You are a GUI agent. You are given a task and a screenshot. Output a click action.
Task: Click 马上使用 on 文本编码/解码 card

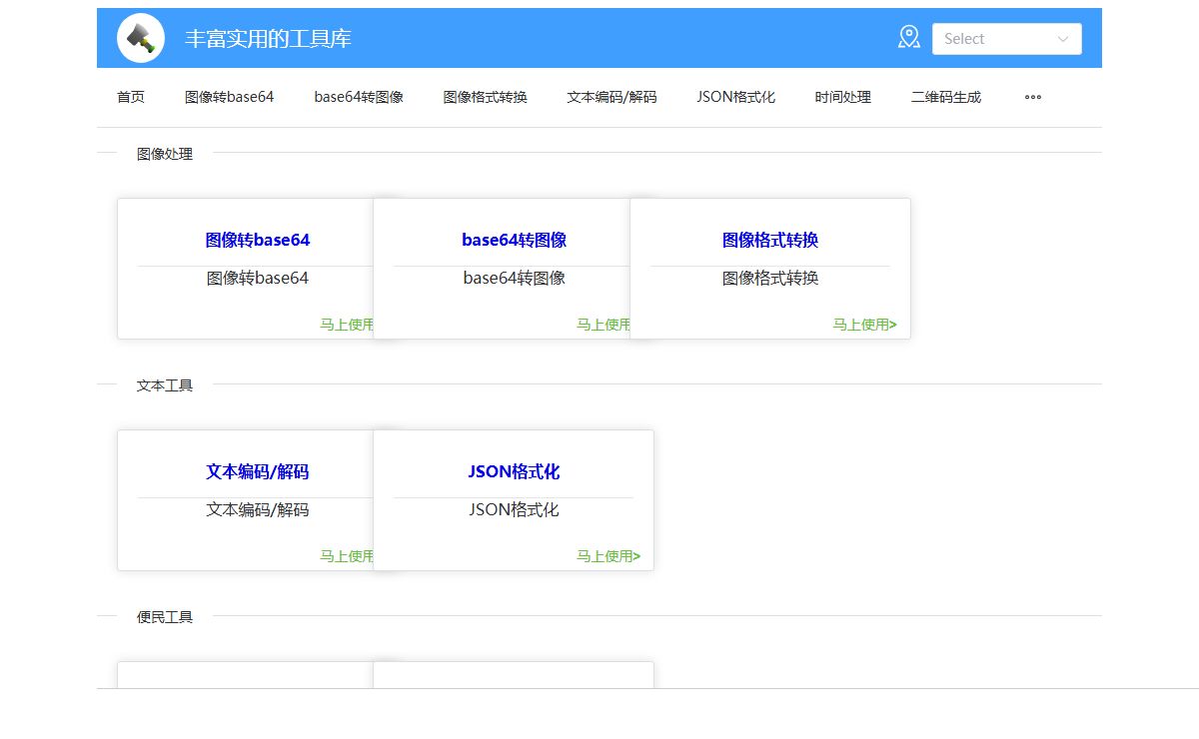click(x=347, y=556)
